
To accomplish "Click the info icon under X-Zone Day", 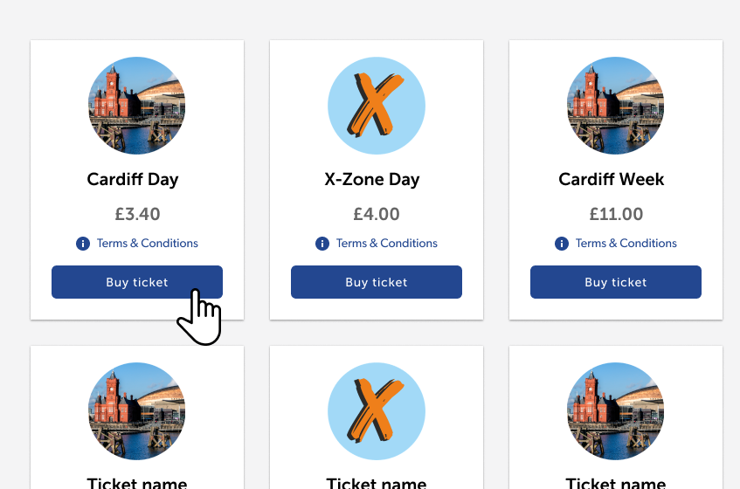I will point(322,244).
